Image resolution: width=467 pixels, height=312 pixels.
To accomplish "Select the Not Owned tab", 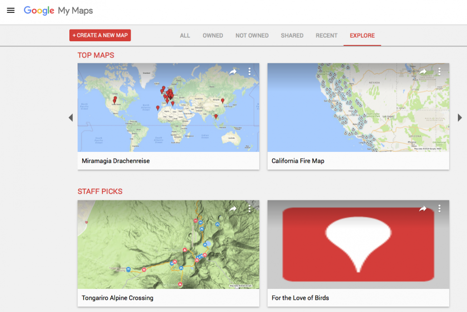I will pos(252,35).
